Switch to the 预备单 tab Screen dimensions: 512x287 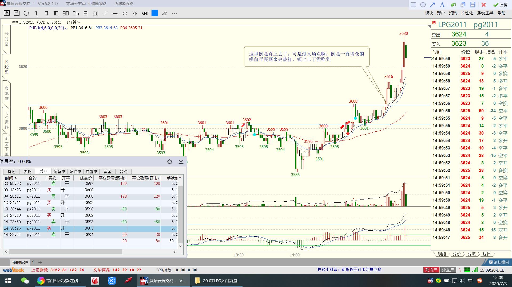[59, 172]
